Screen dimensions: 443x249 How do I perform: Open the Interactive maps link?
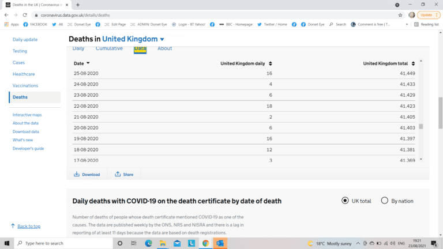pyautogui.click(x=27, y=115)
